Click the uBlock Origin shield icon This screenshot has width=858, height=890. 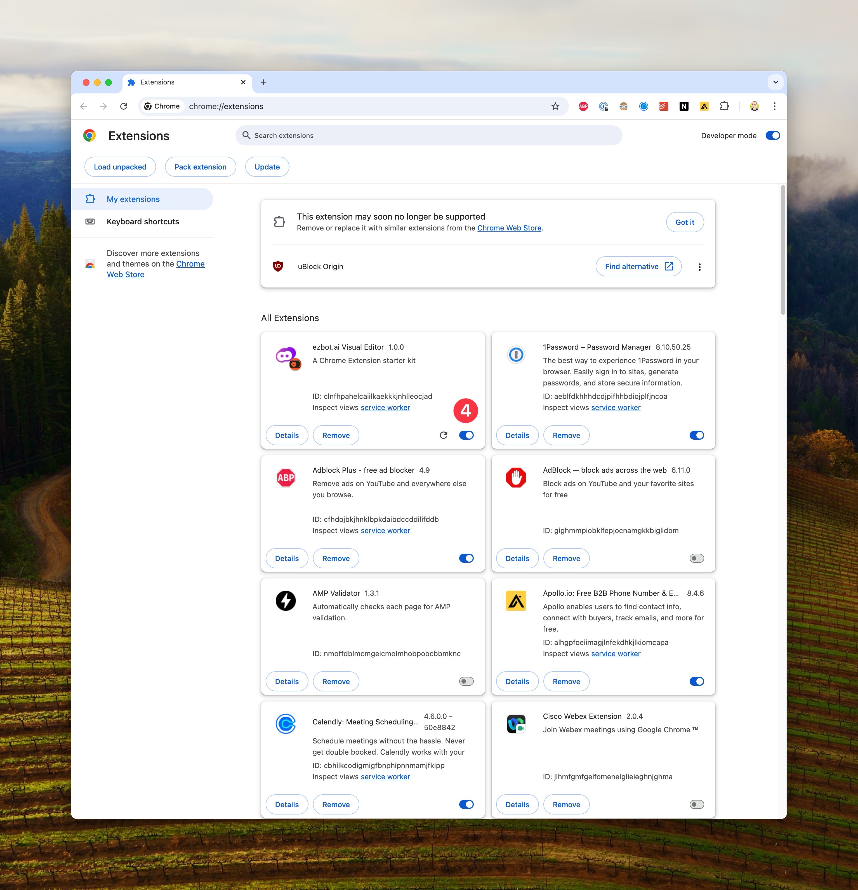pos(278,266)
